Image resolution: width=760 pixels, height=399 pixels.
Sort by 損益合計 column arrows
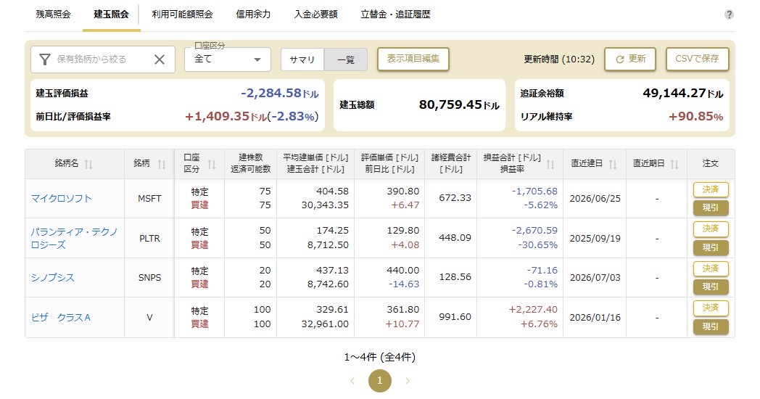pyautogui.click(x=550, y=165)
